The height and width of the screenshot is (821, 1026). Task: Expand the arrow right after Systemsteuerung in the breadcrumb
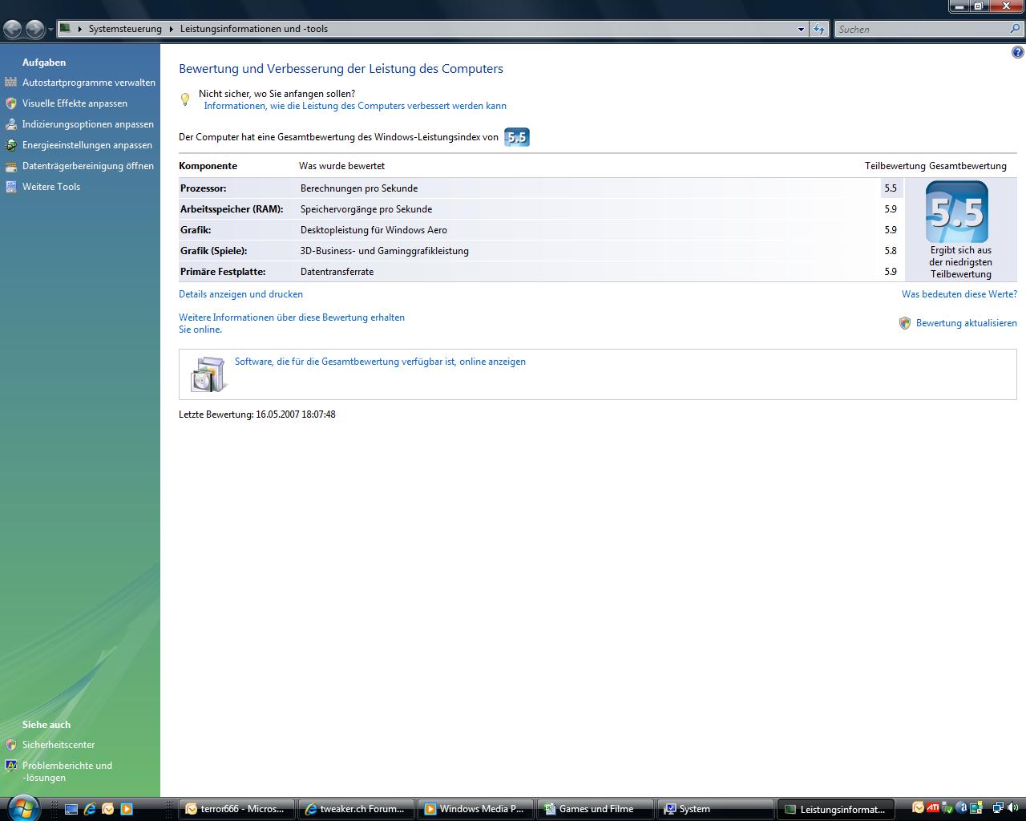click(x=171, y=29)
